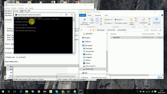
Task: Open Notepad Ver menu
Action: [26, 8]
